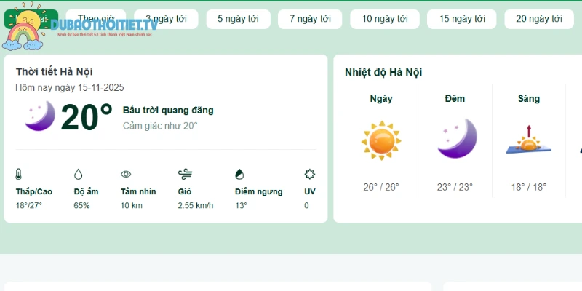Click the 26° / 26° daytime temperature

pos(381,187)
